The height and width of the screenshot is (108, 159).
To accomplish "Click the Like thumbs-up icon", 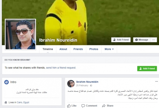I will click(69, 106).
